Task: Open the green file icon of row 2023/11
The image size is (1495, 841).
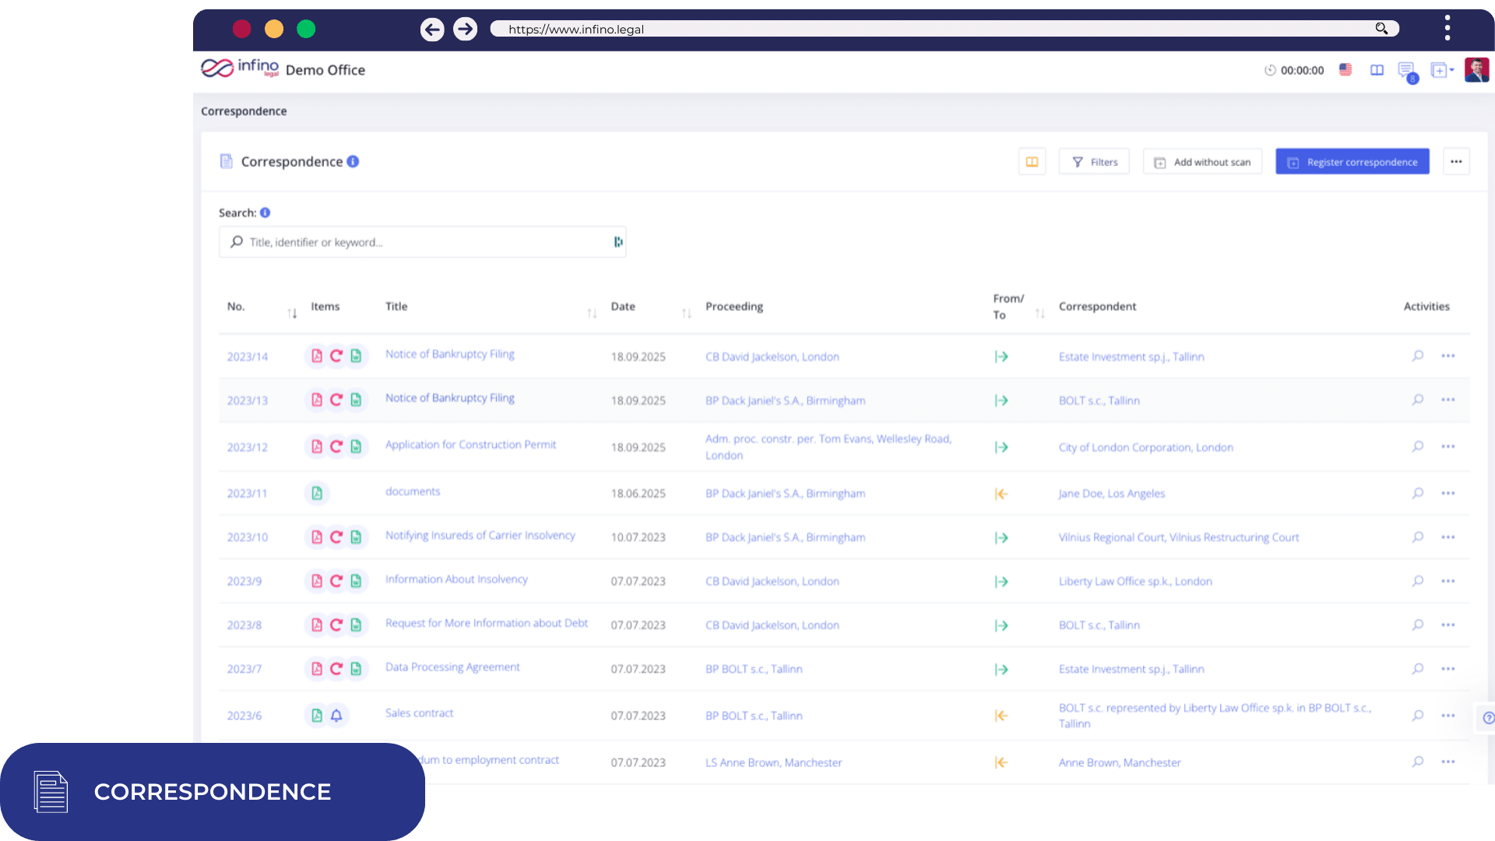Action: [x=317, y=493]
